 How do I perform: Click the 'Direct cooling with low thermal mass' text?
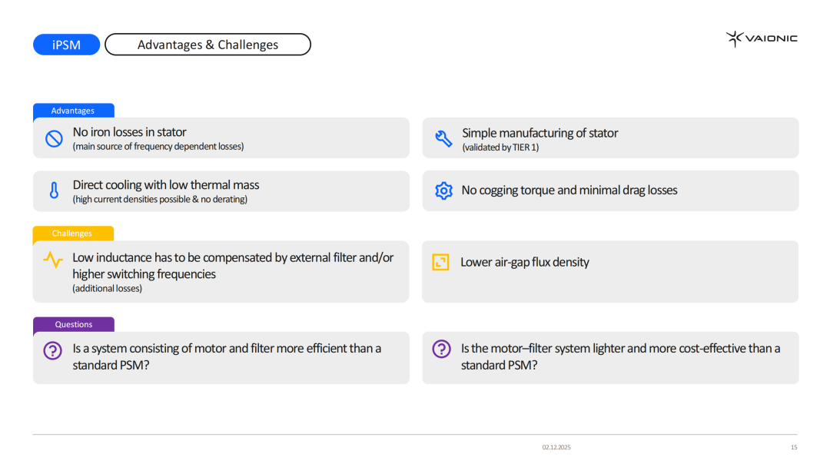[x=166, y=185]
